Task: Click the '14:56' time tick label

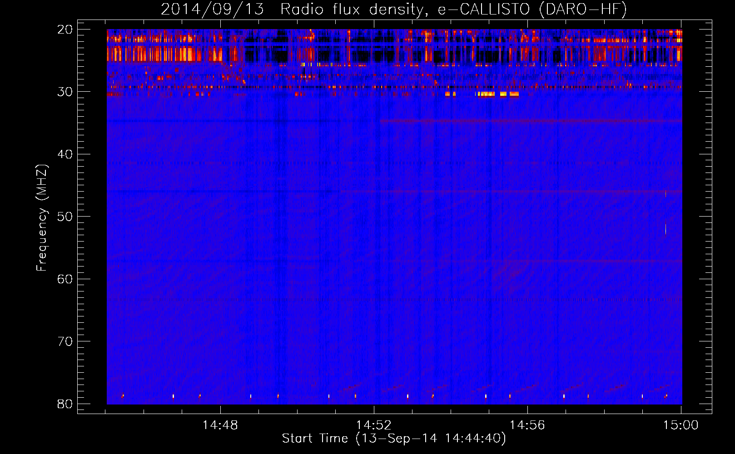Action: 527,425
